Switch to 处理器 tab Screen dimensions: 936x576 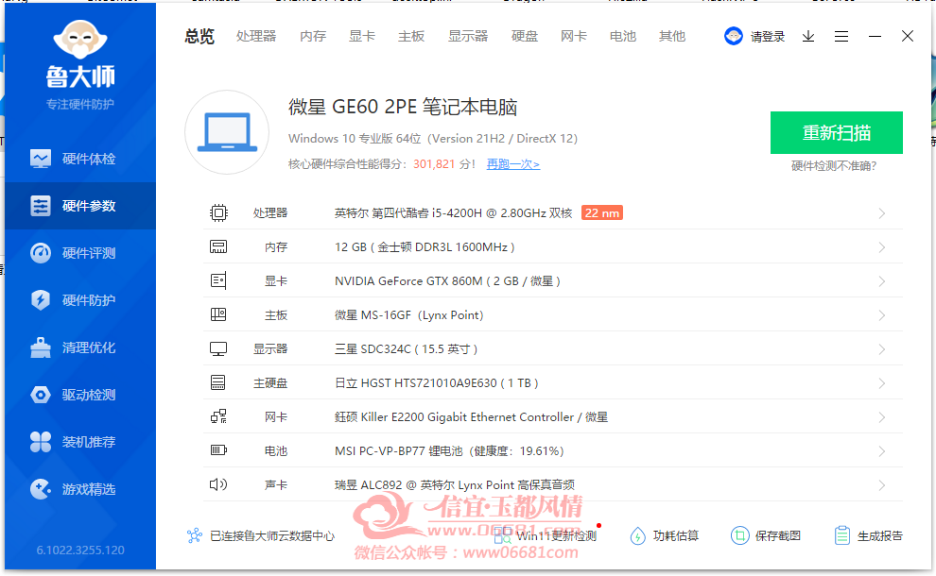(256, 37)
